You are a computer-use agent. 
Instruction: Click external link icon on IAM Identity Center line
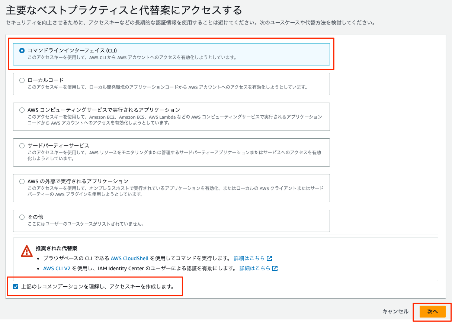(275, 268)
